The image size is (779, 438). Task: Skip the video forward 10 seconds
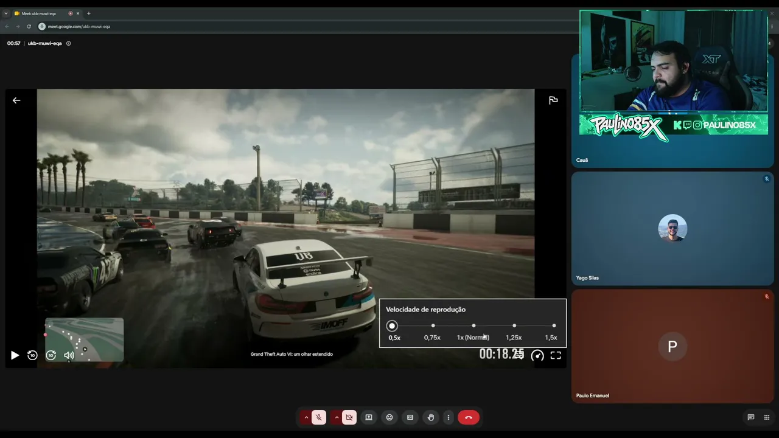point(51,355)
